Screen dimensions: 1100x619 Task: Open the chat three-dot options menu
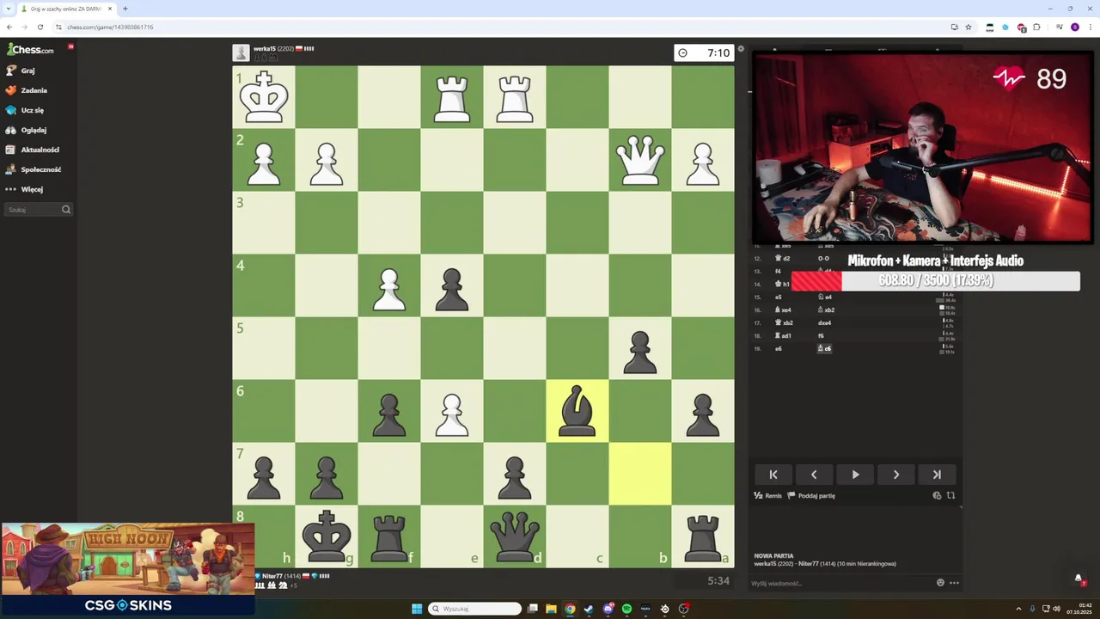(954, 583)
